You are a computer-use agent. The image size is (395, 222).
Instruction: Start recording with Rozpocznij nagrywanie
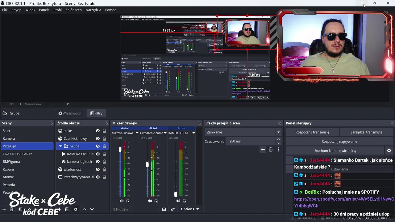coord(339,142)
